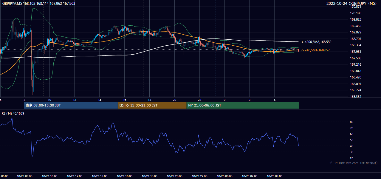381x179 pixels.
Task: Click the 10/24 22:00 time axis label
Action: click(200, 176)
